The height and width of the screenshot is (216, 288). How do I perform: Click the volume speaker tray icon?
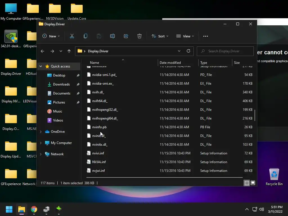[262, 209]
